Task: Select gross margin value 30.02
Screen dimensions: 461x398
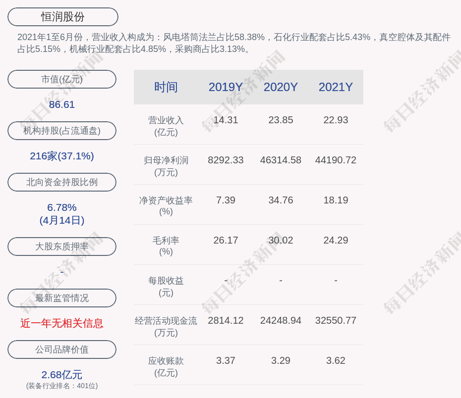Action: pyautogui.click(x=281, y=241)
